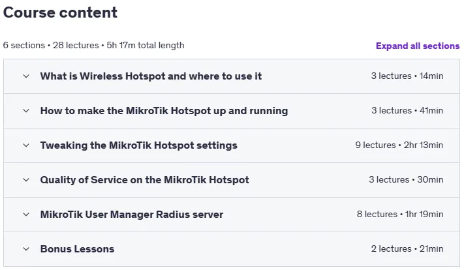
Task: Expand chevron beside Tweaking the MikroTik Hotspot settings
Action: click(x=26, y=145)
